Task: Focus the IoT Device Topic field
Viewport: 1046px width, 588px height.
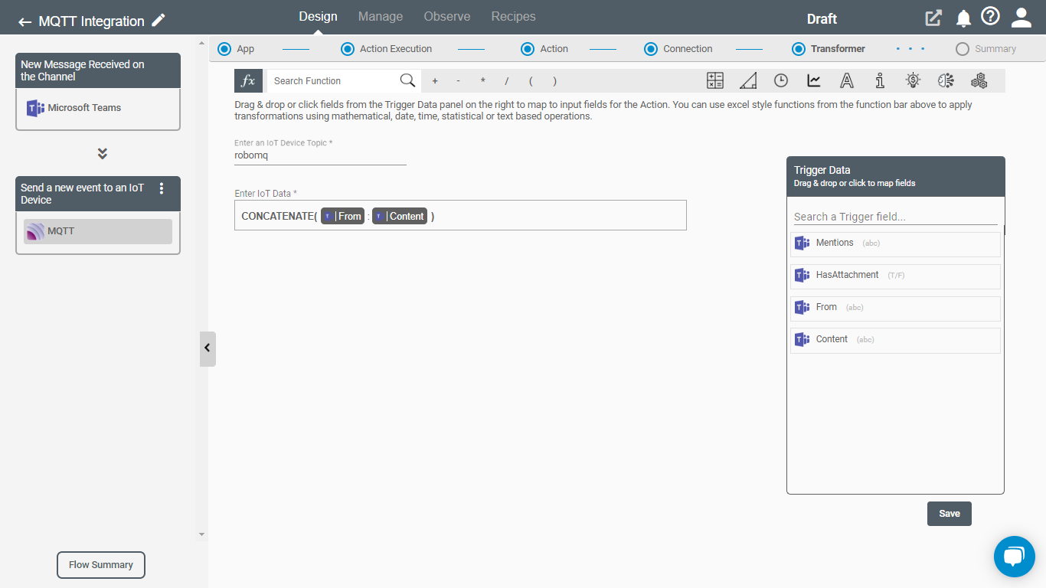Action: [320, 155]
